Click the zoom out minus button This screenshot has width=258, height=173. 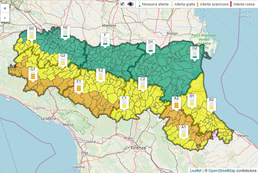click(x=5, y=17)
